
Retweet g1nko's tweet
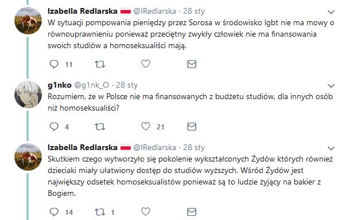coord(100,127)
